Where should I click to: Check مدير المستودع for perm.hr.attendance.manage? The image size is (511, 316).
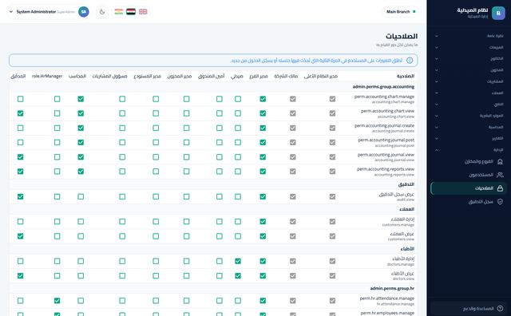point(156,301)
